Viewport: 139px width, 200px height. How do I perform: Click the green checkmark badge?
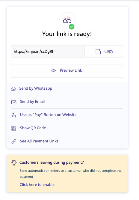click(x=72, y=27)
